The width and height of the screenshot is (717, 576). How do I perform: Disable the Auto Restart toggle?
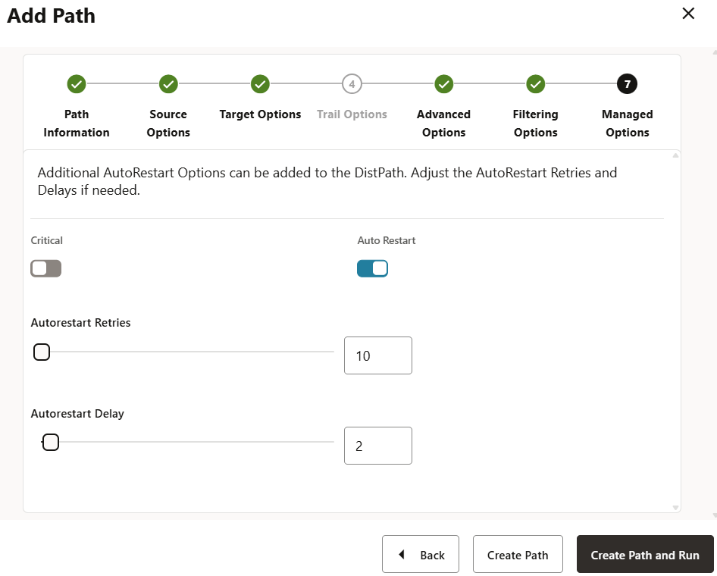[x=372, y=268]
